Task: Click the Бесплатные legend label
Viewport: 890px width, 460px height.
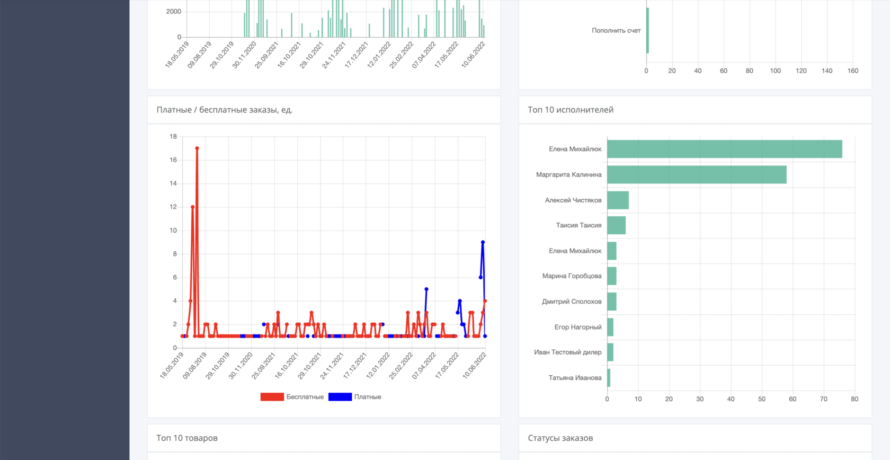Action: coord(305,397)
